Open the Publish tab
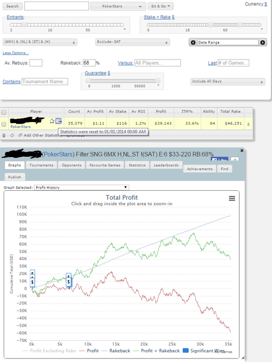The width and height of the screenshot is (272, 362). [x=14, y=177]
